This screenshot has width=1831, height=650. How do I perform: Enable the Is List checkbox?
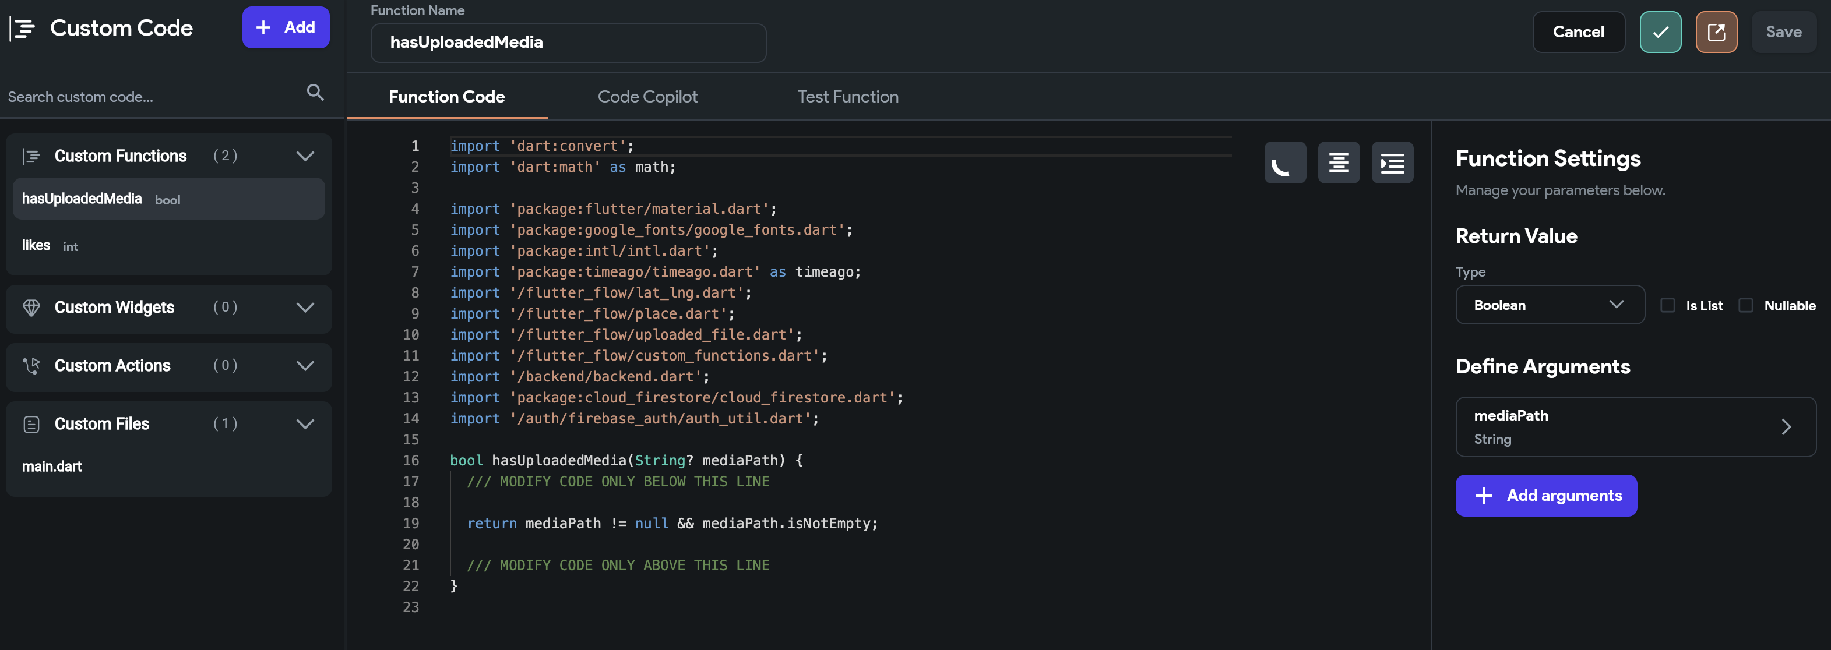(x=1667, y=305)
